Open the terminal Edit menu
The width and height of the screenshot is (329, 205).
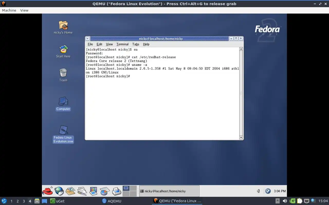99,44
